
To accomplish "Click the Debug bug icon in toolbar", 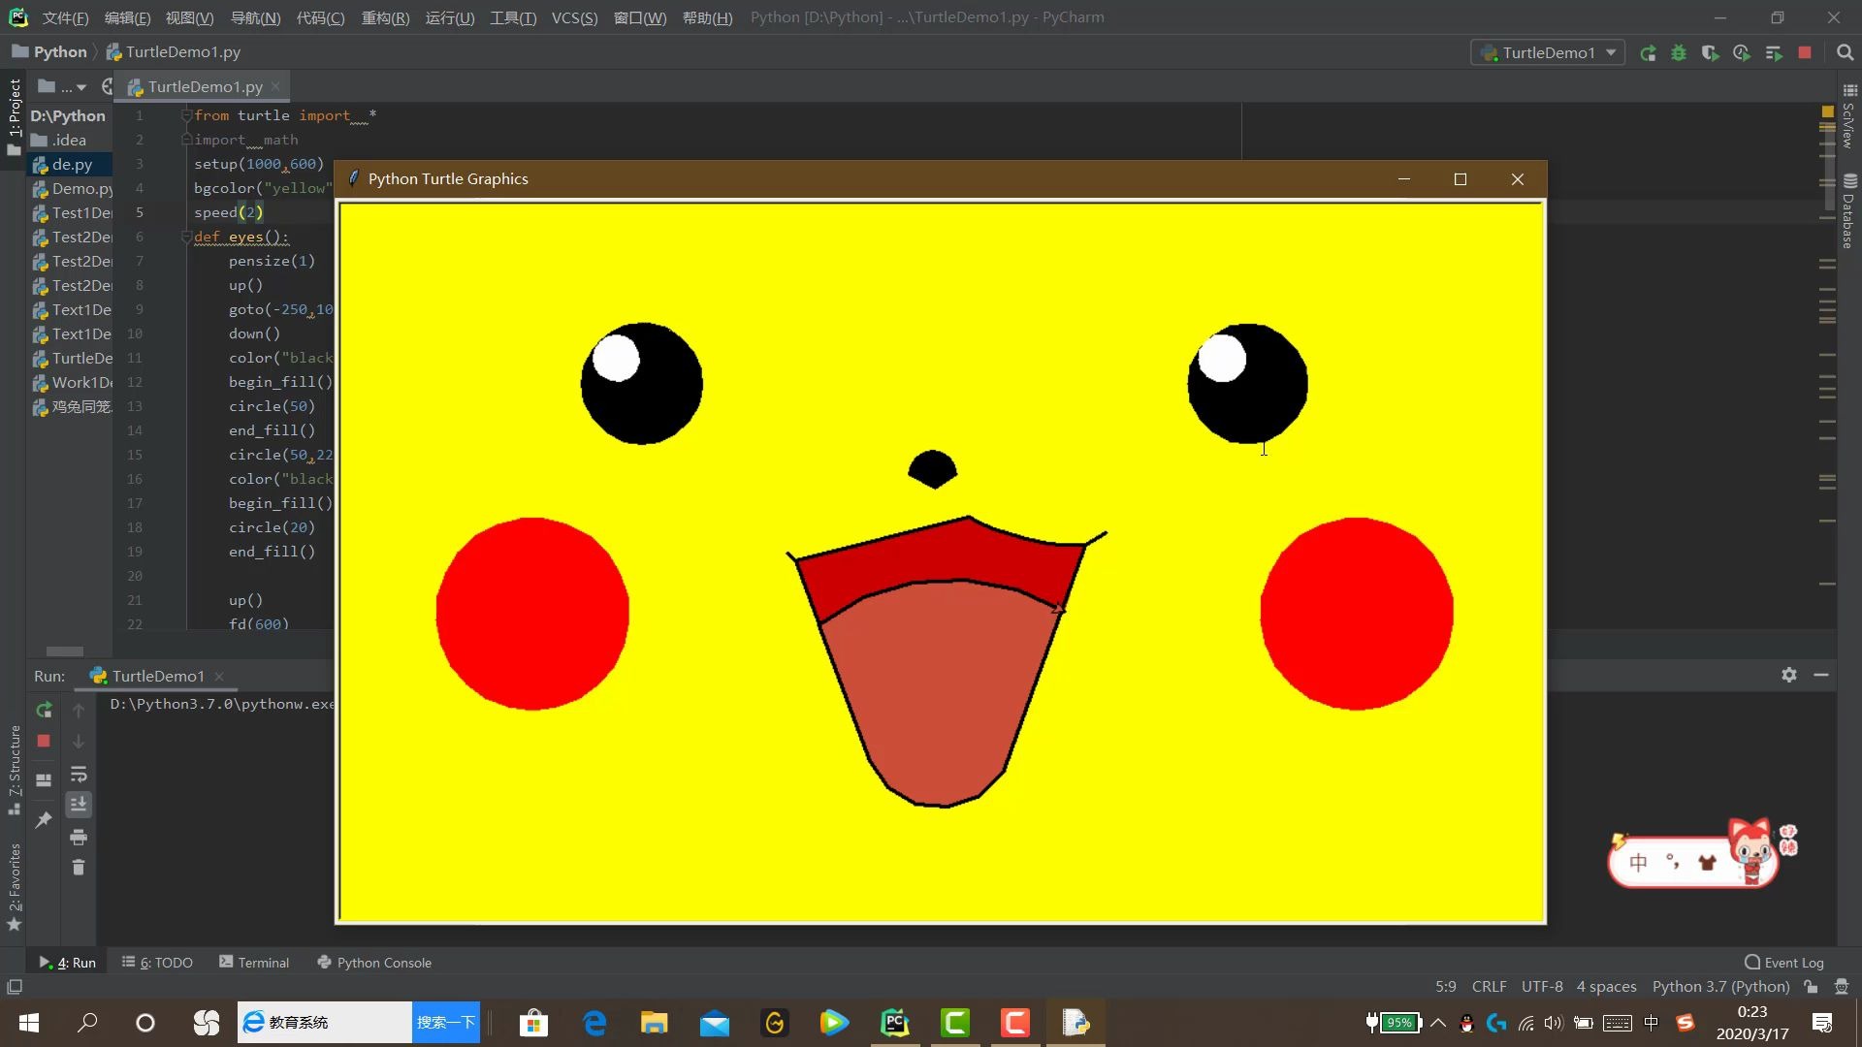I will 1679,53.
